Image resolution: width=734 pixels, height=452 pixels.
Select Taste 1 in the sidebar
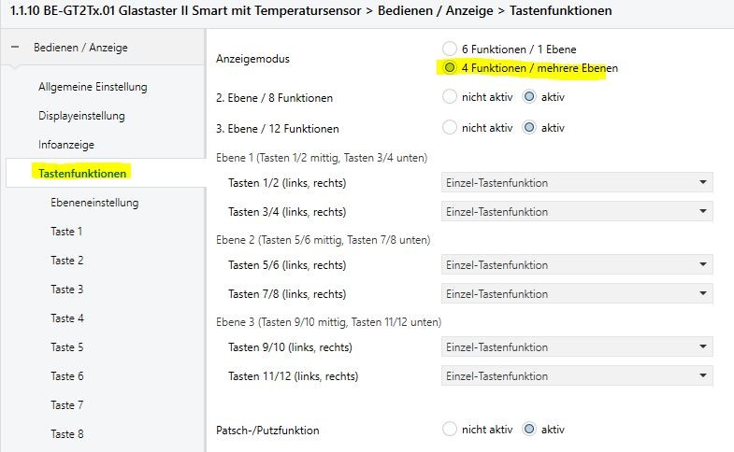coord(67,232)
